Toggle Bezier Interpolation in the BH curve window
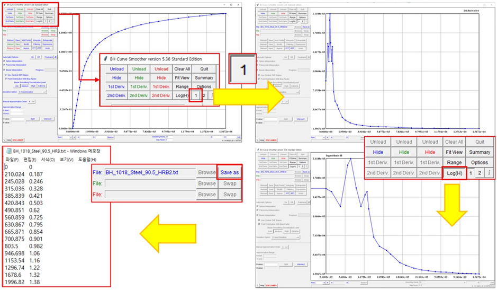The width and height of the screenshot is (497, 290). 4,69
